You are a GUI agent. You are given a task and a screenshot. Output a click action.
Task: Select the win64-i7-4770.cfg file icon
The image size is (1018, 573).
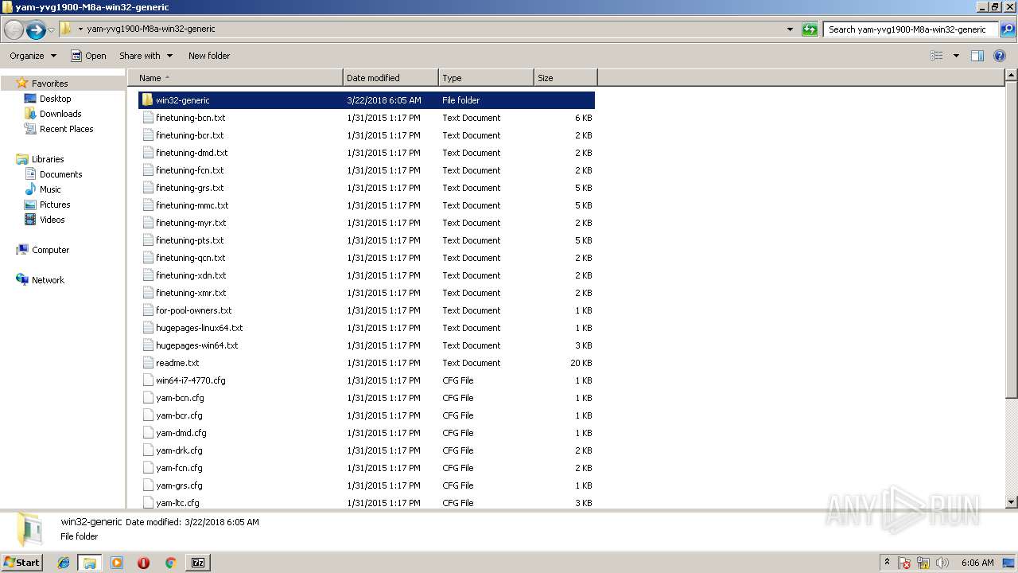[147, 380]
